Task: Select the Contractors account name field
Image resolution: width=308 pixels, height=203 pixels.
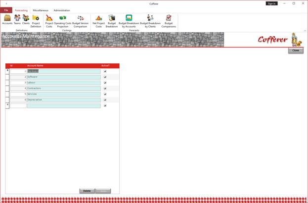Action: coord(64,89)
